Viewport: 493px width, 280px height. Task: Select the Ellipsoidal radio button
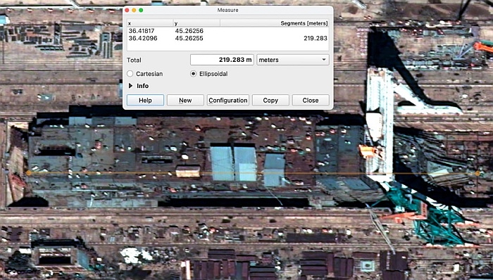point(194,74)
